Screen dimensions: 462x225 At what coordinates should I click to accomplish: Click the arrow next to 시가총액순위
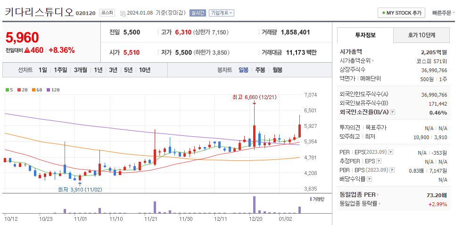(x=373, y=61)
